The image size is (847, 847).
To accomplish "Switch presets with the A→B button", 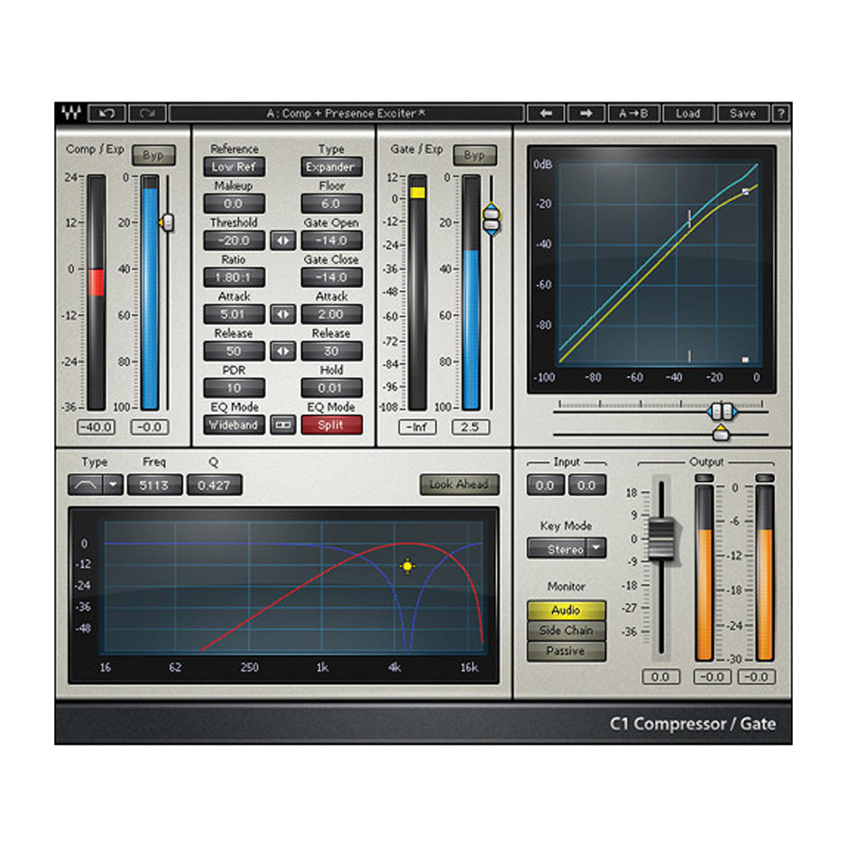I will pyautogui.click(x=634, y=113).
